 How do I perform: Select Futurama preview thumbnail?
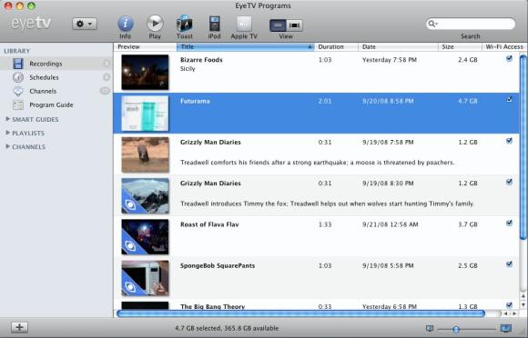(x=145, y=114)
